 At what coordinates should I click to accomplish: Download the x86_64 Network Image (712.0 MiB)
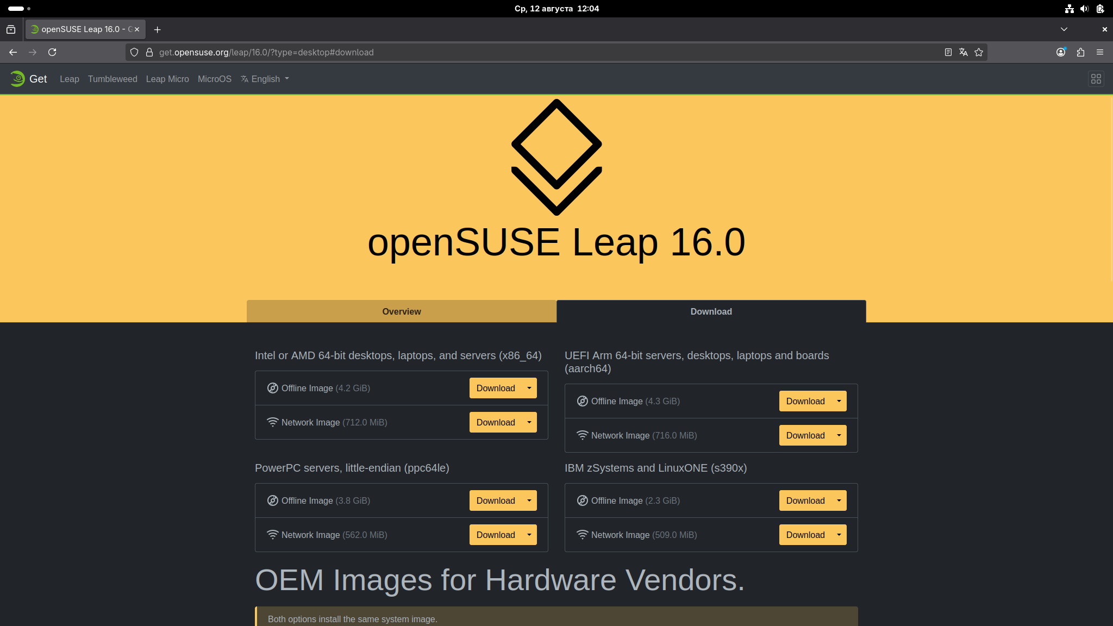pos(496,422)
